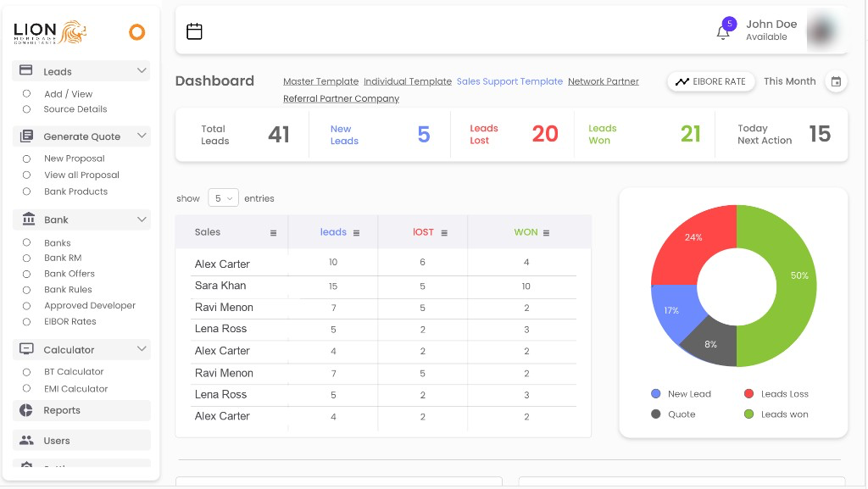Click the EIBORE RATE button
Screen dimensions: 868x489
[x=711, y=82]
